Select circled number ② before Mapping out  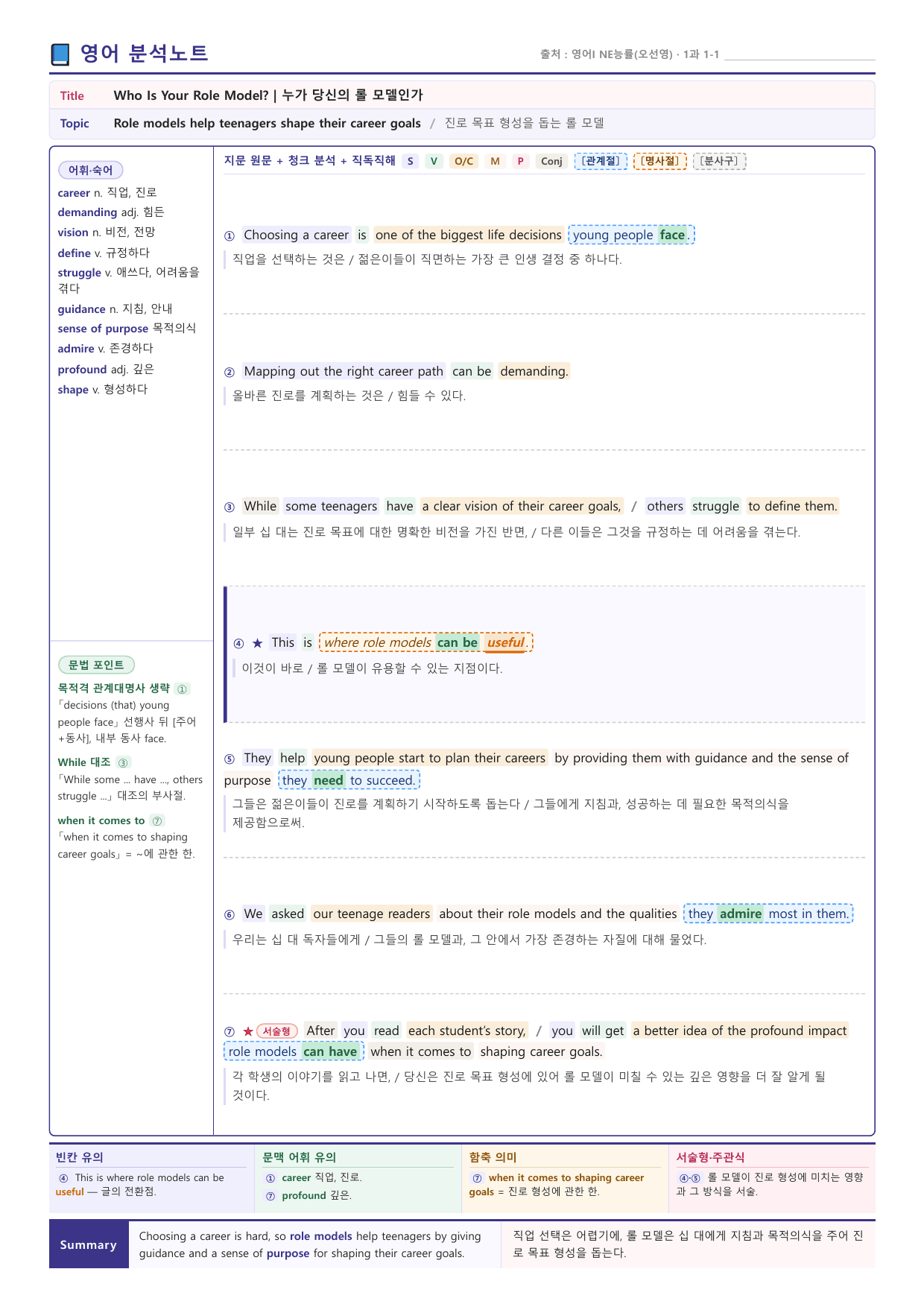[230, 373]
